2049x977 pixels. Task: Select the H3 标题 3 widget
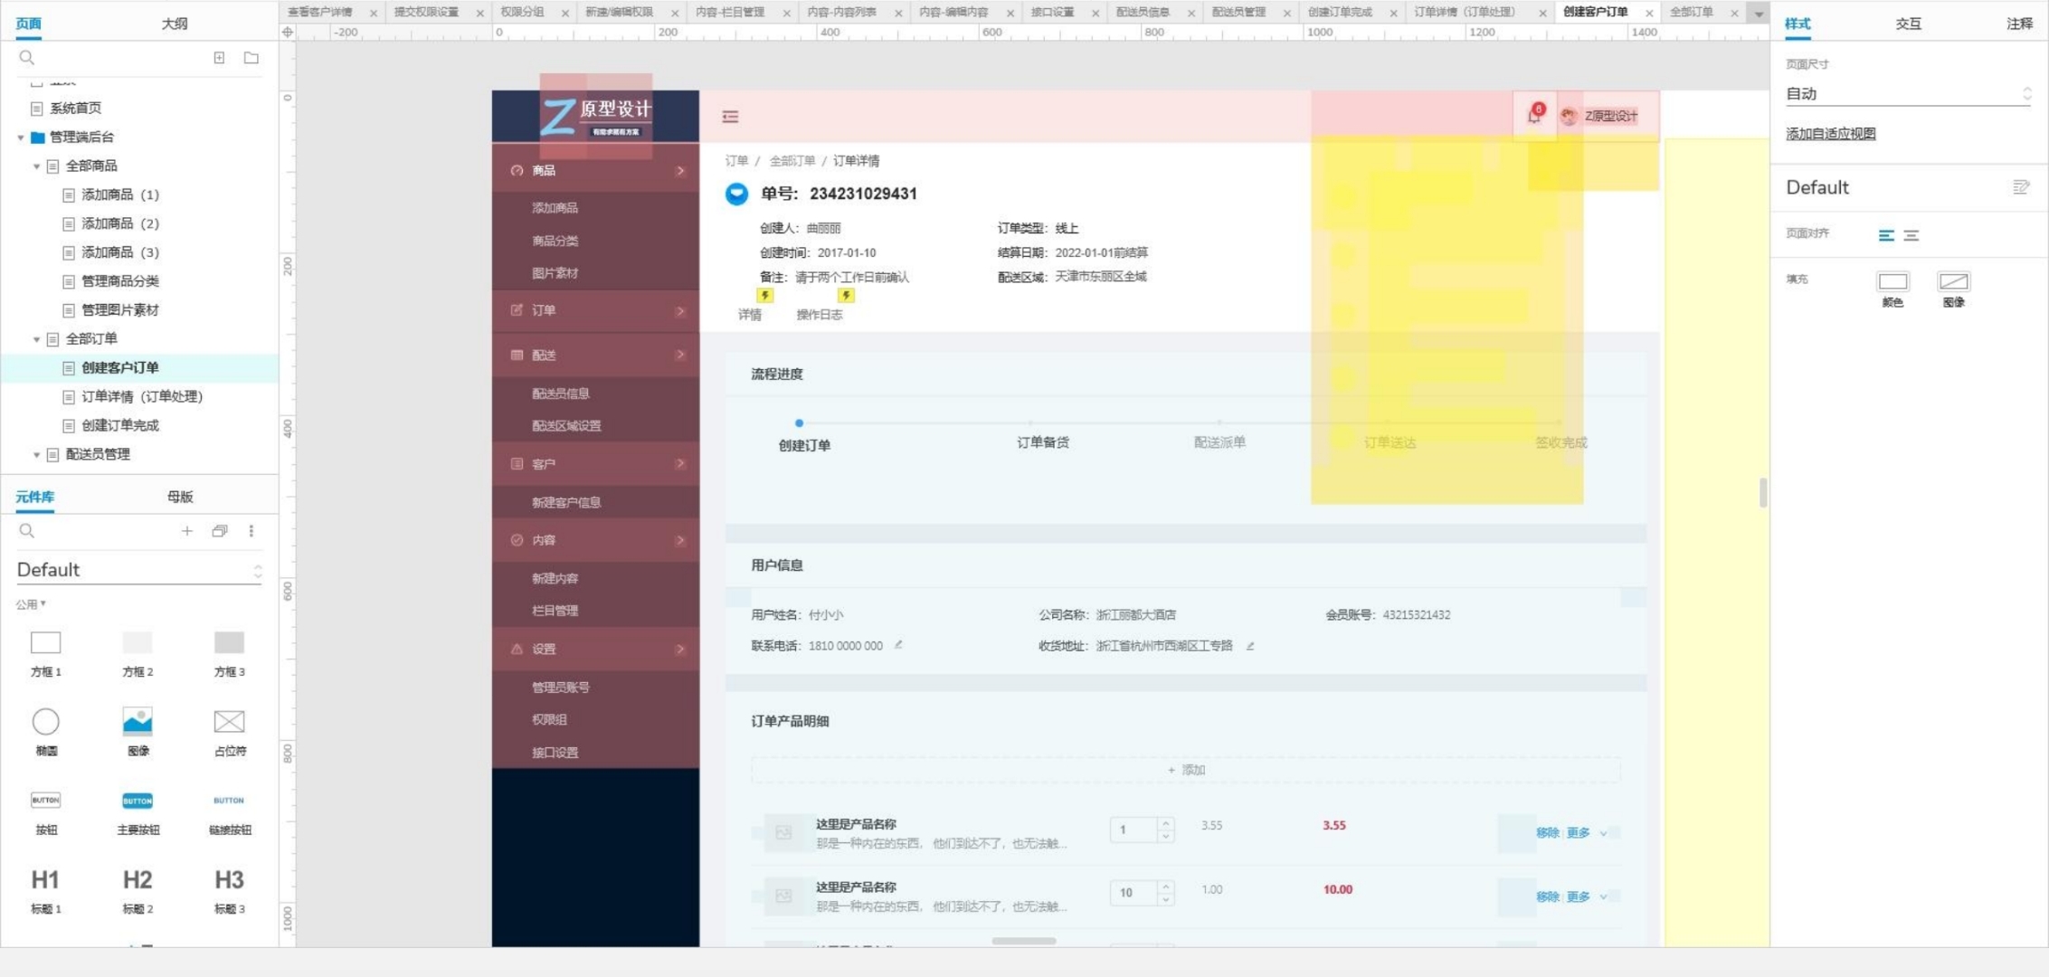click(x=229, y=890)
